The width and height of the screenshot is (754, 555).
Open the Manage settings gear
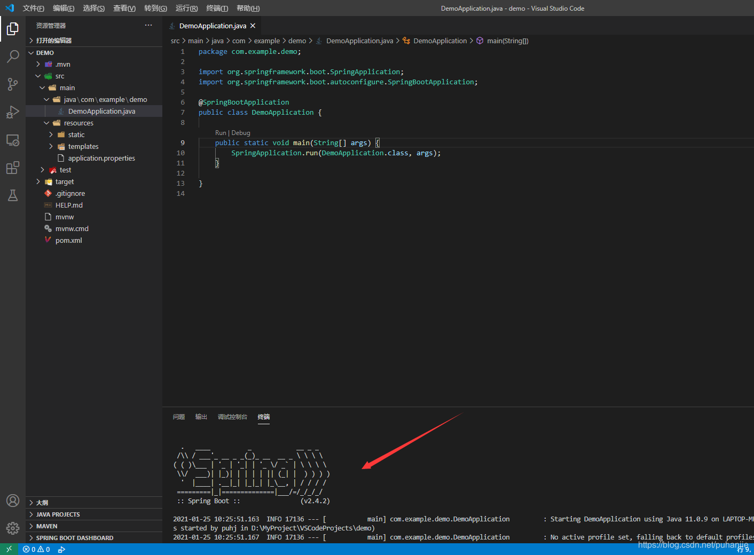12,528
